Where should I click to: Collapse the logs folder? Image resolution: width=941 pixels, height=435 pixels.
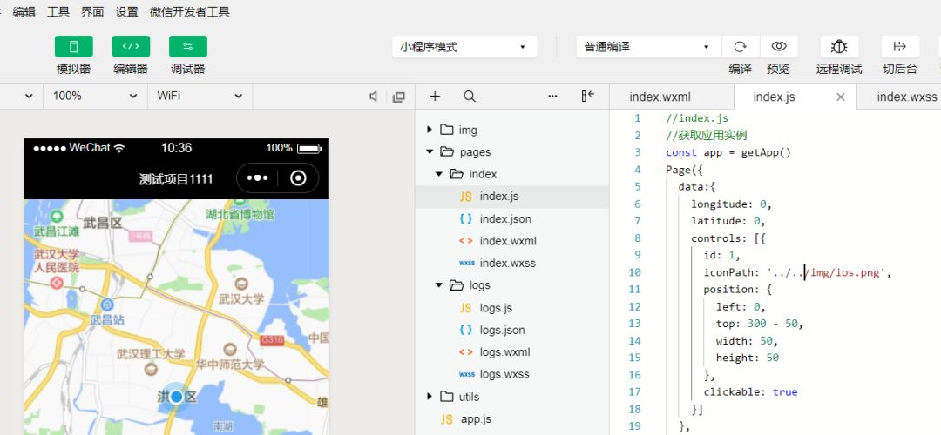(438, 285)
